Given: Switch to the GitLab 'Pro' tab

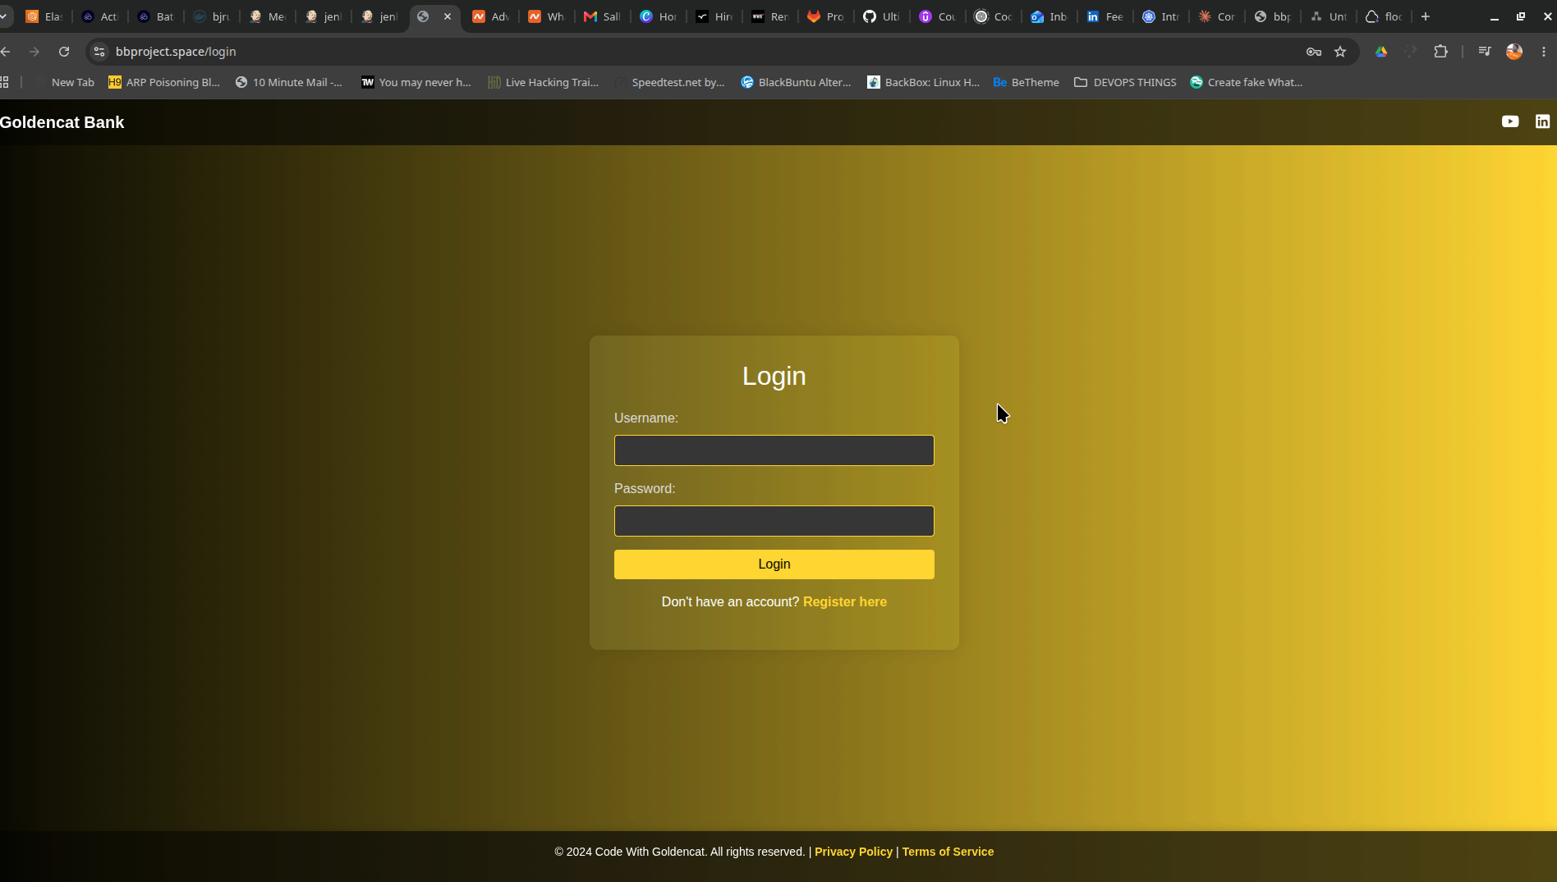Looking at the screenshot, I should [x=826, y=16].
